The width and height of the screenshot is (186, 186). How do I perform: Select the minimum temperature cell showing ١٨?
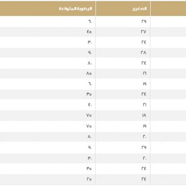[144, 115]
